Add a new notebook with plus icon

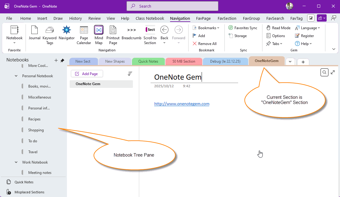tap(56, 60)
